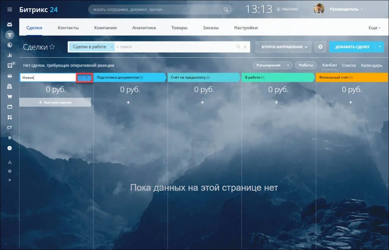
Task: Expand the Еще menu
Action: click(374, 28)
